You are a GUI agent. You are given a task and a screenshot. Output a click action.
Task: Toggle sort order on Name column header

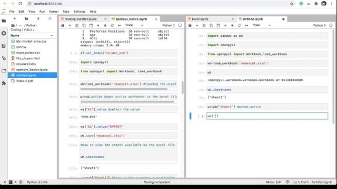point(32,35)
